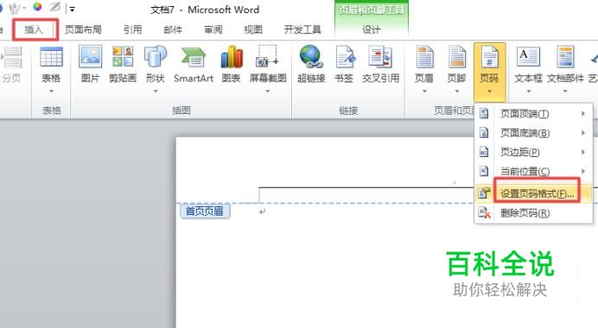Screen dimensions: 598x328
Task: Click the 文本框 text box icon
Action: (528, 57)
